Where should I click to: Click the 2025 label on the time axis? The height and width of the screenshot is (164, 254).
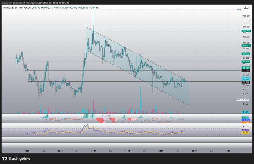tap(128, 151)
